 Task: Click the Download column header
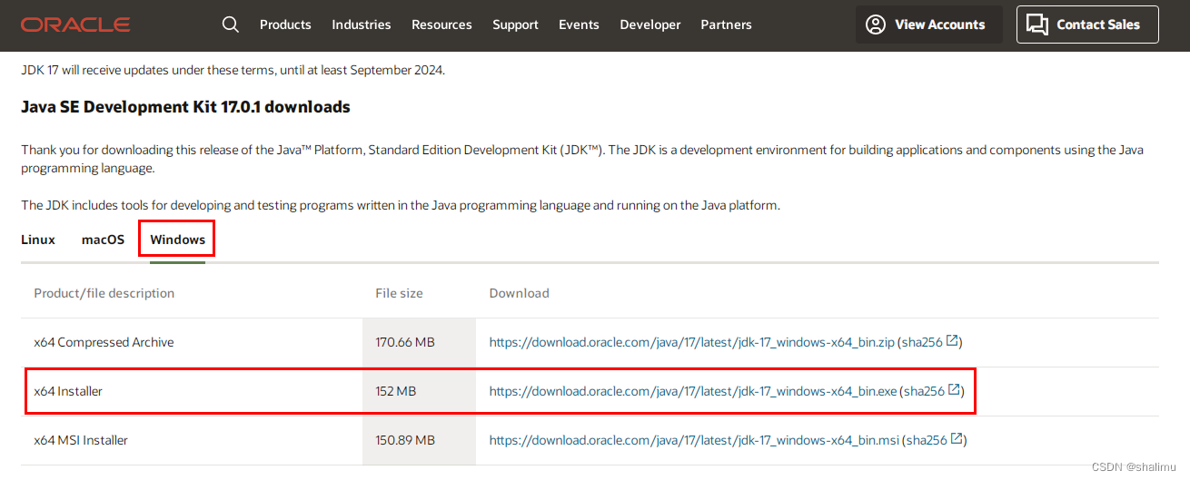coord(520,293)
